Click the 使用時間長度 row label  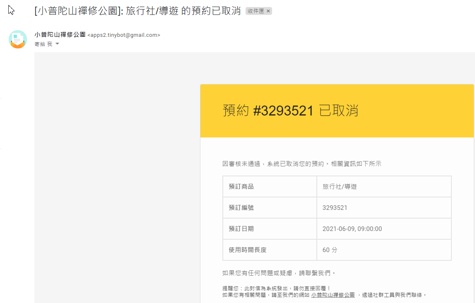click(248, 250)
